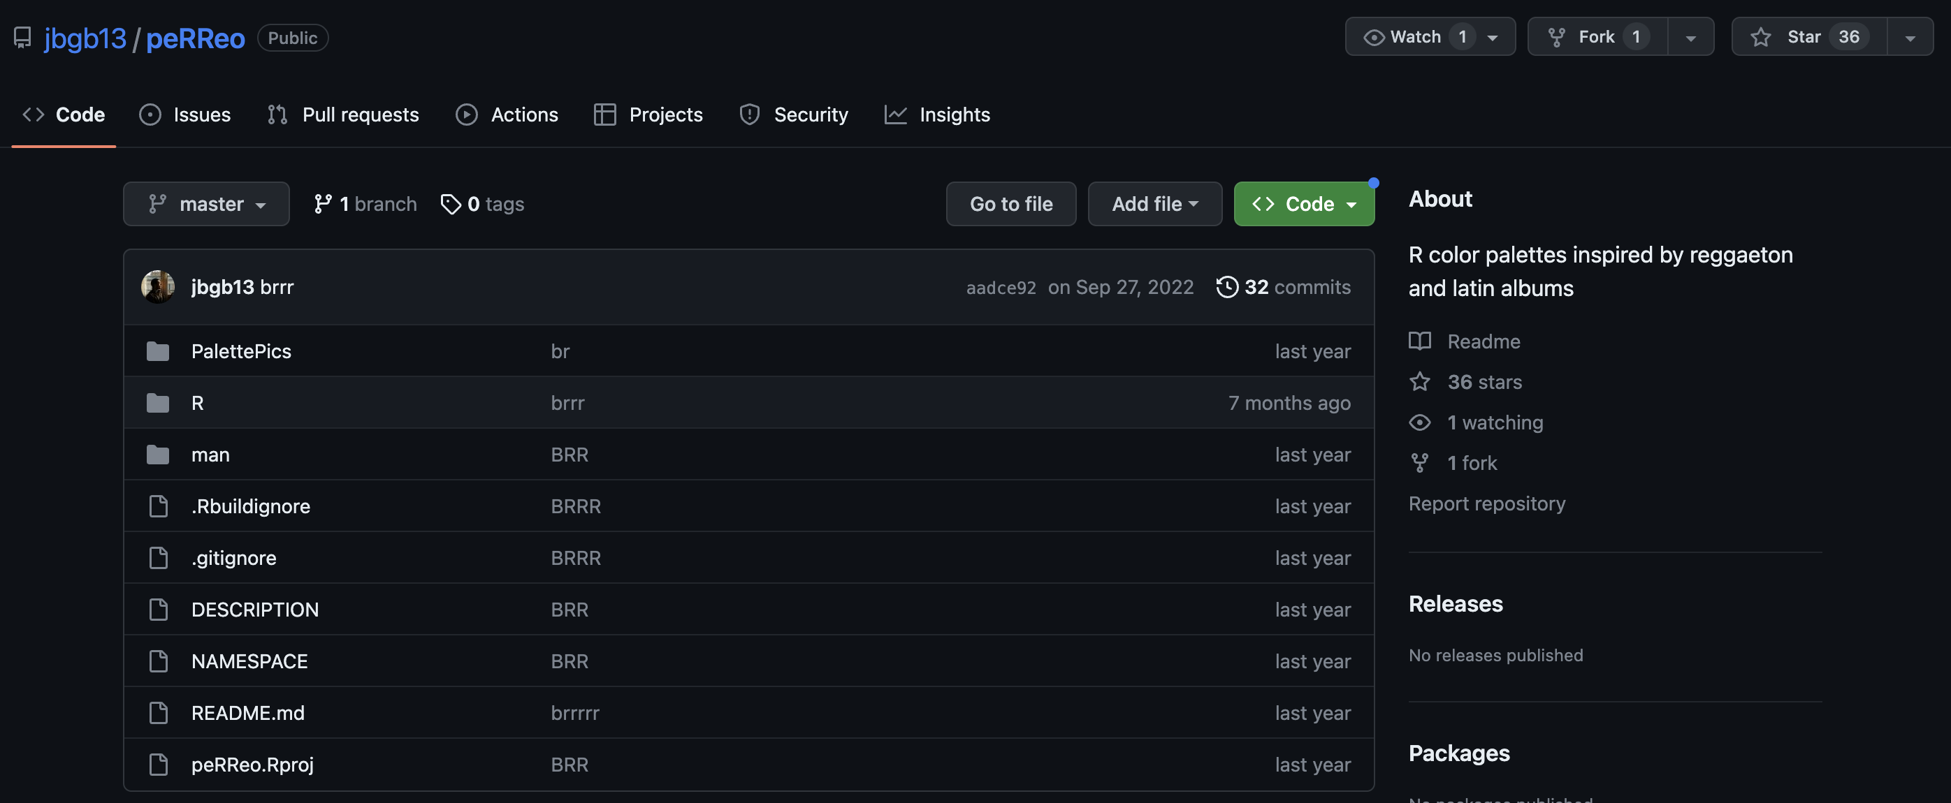Click the repository icon beside jbgb13
The width and height of the screenshot is (1951, 803).
23,38
